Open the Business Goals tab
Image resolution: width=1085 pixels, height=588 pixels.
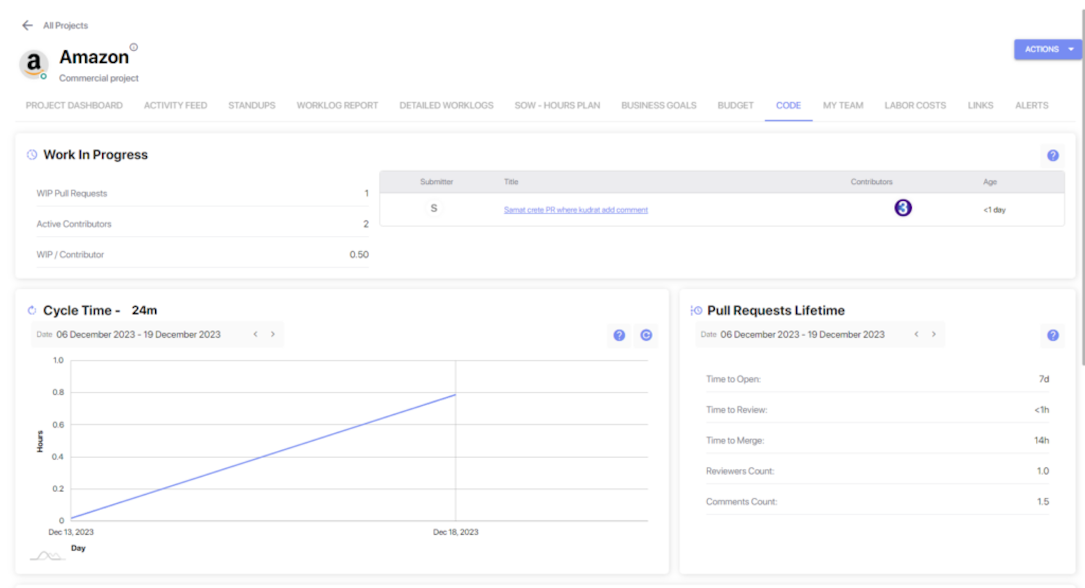[x=659, y=105]
